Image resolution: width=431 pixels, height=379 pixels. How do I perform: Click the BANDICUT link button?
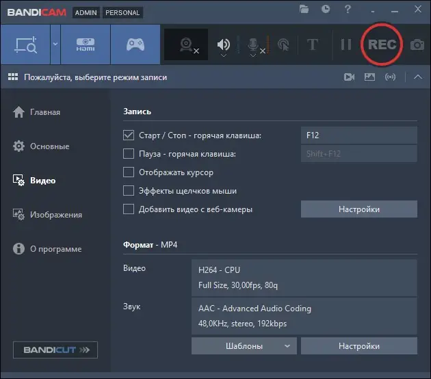point(55,350)
